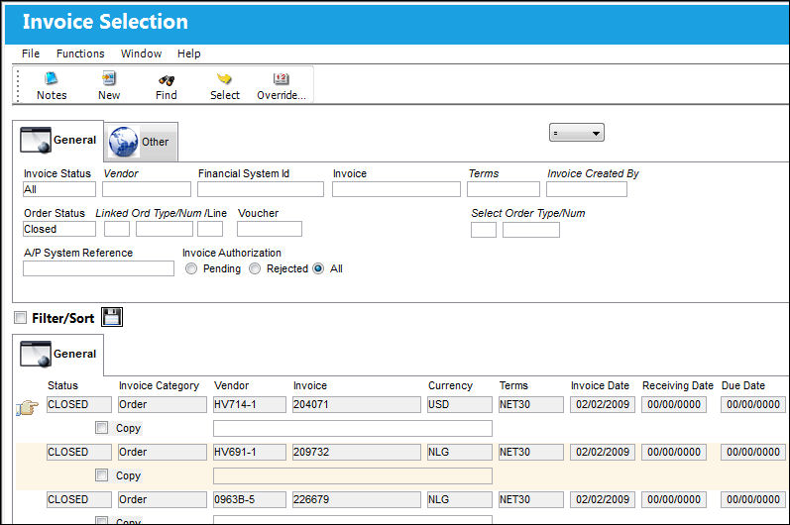Click the Terms search field
790x525 pixels.
[x=504, y=189]
